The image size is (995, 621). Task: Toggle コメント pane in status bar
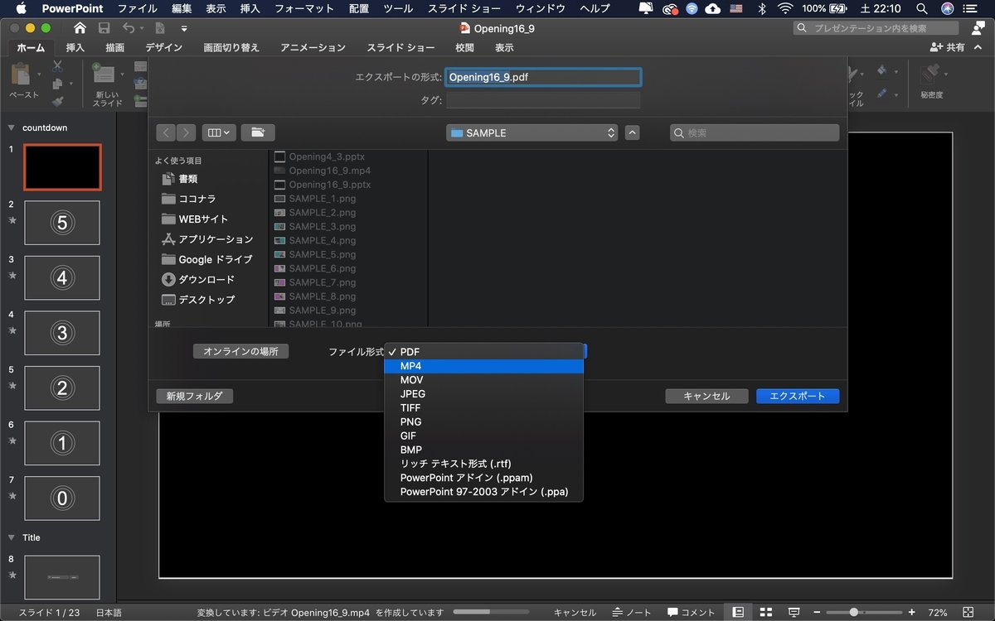pyautogui.click(x=692, y=613)
